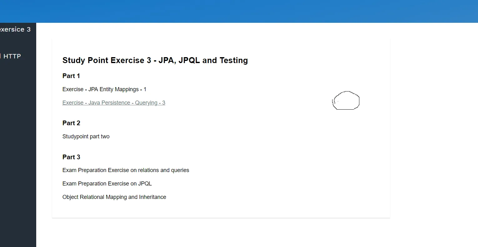The image size is (478, 247).
Task: Follow the Java Persistence - Querying - 3 link
Action: click(114, 103)
